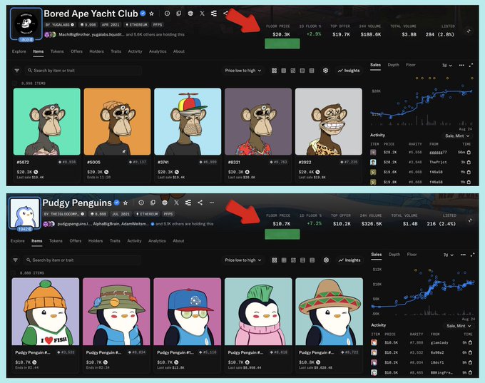Tick the select-all checkbox beside 8,888 ITEMS
Screen dimensions: 485x383
(x=13, y=273)
